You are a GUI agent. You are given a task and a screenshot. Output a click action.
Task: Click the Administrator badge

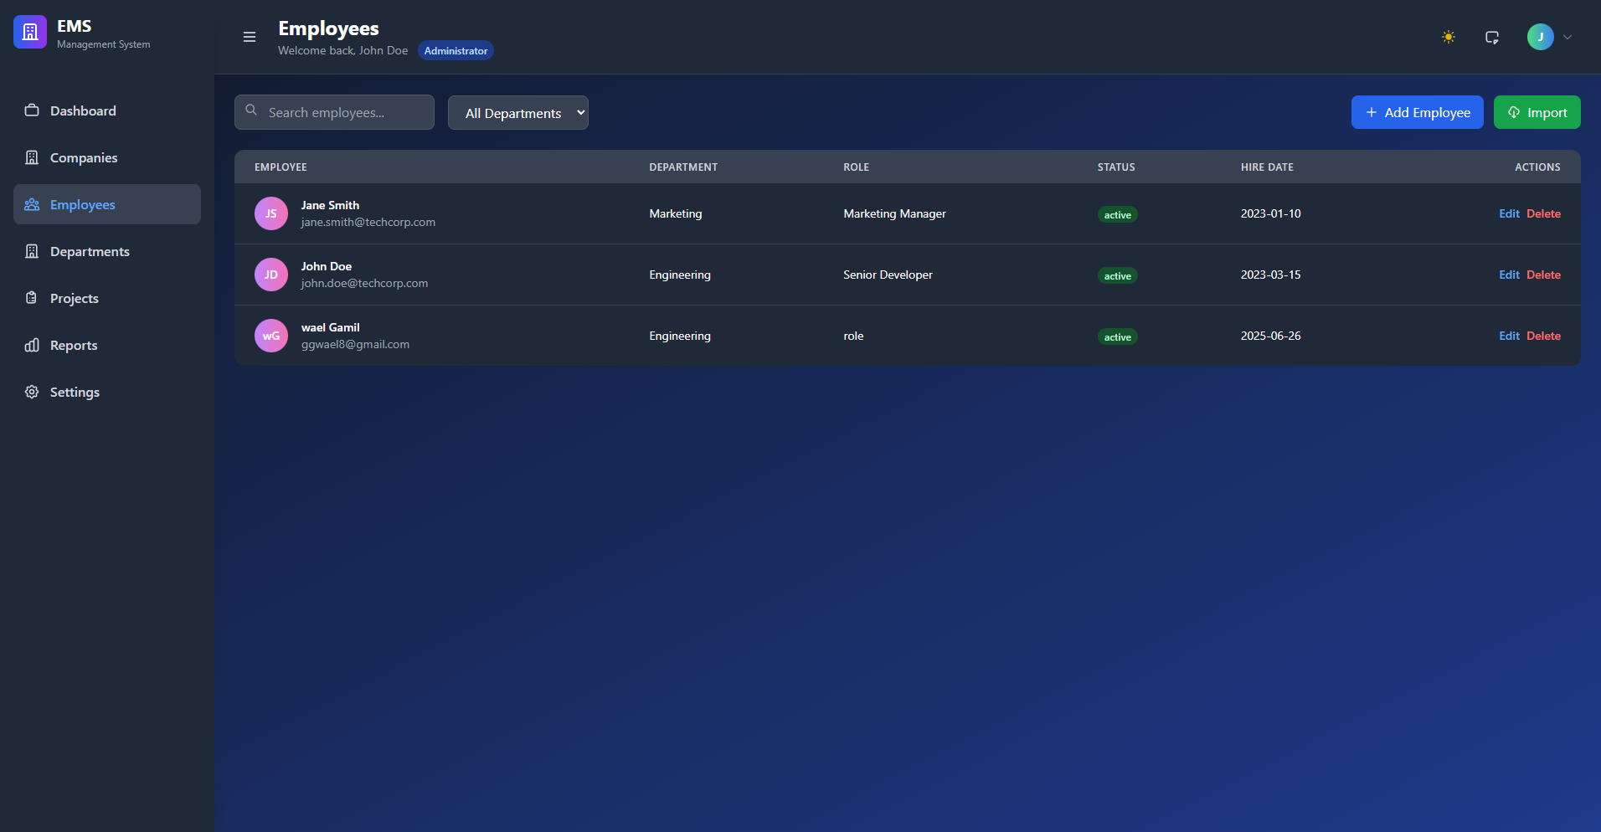(455, 50)
